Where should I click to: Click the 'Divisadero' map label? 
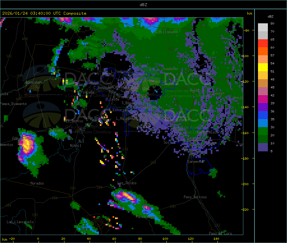(x=69, y=25)
